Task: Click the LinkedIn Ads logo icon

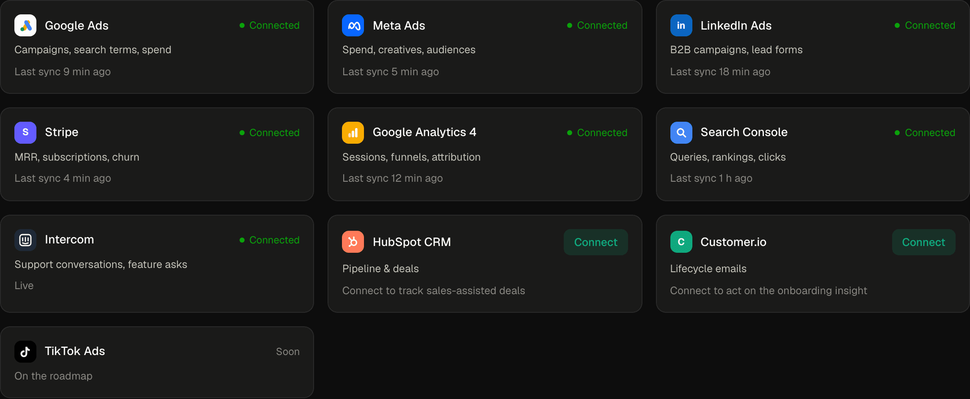Action: coord(681,25)
